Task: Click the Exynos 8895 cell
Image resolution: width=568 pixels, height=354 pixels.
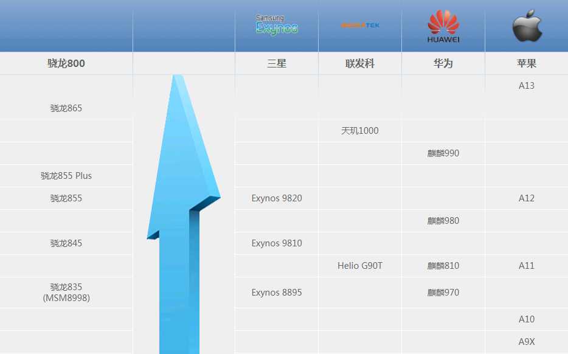Action: click(277, 293)
